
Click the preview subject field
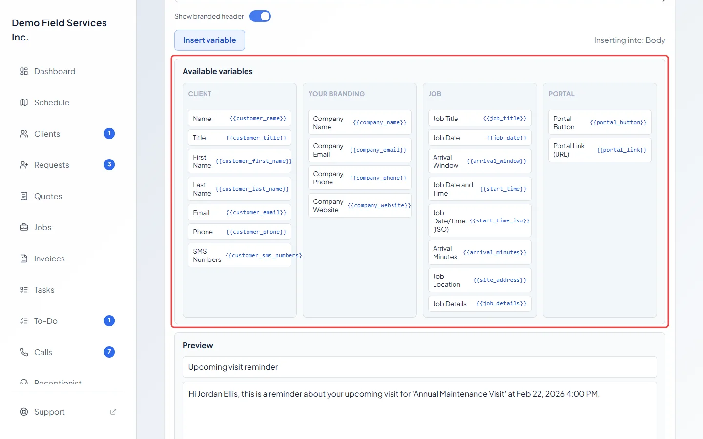(x=420, y=367)
